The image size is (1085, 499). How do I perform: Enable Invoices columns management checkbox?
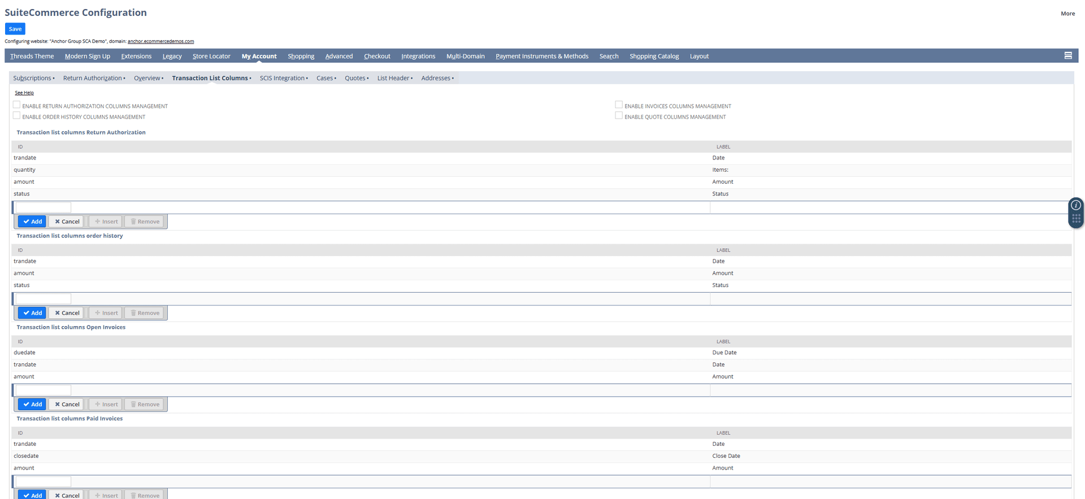click(x=619, y=105)
